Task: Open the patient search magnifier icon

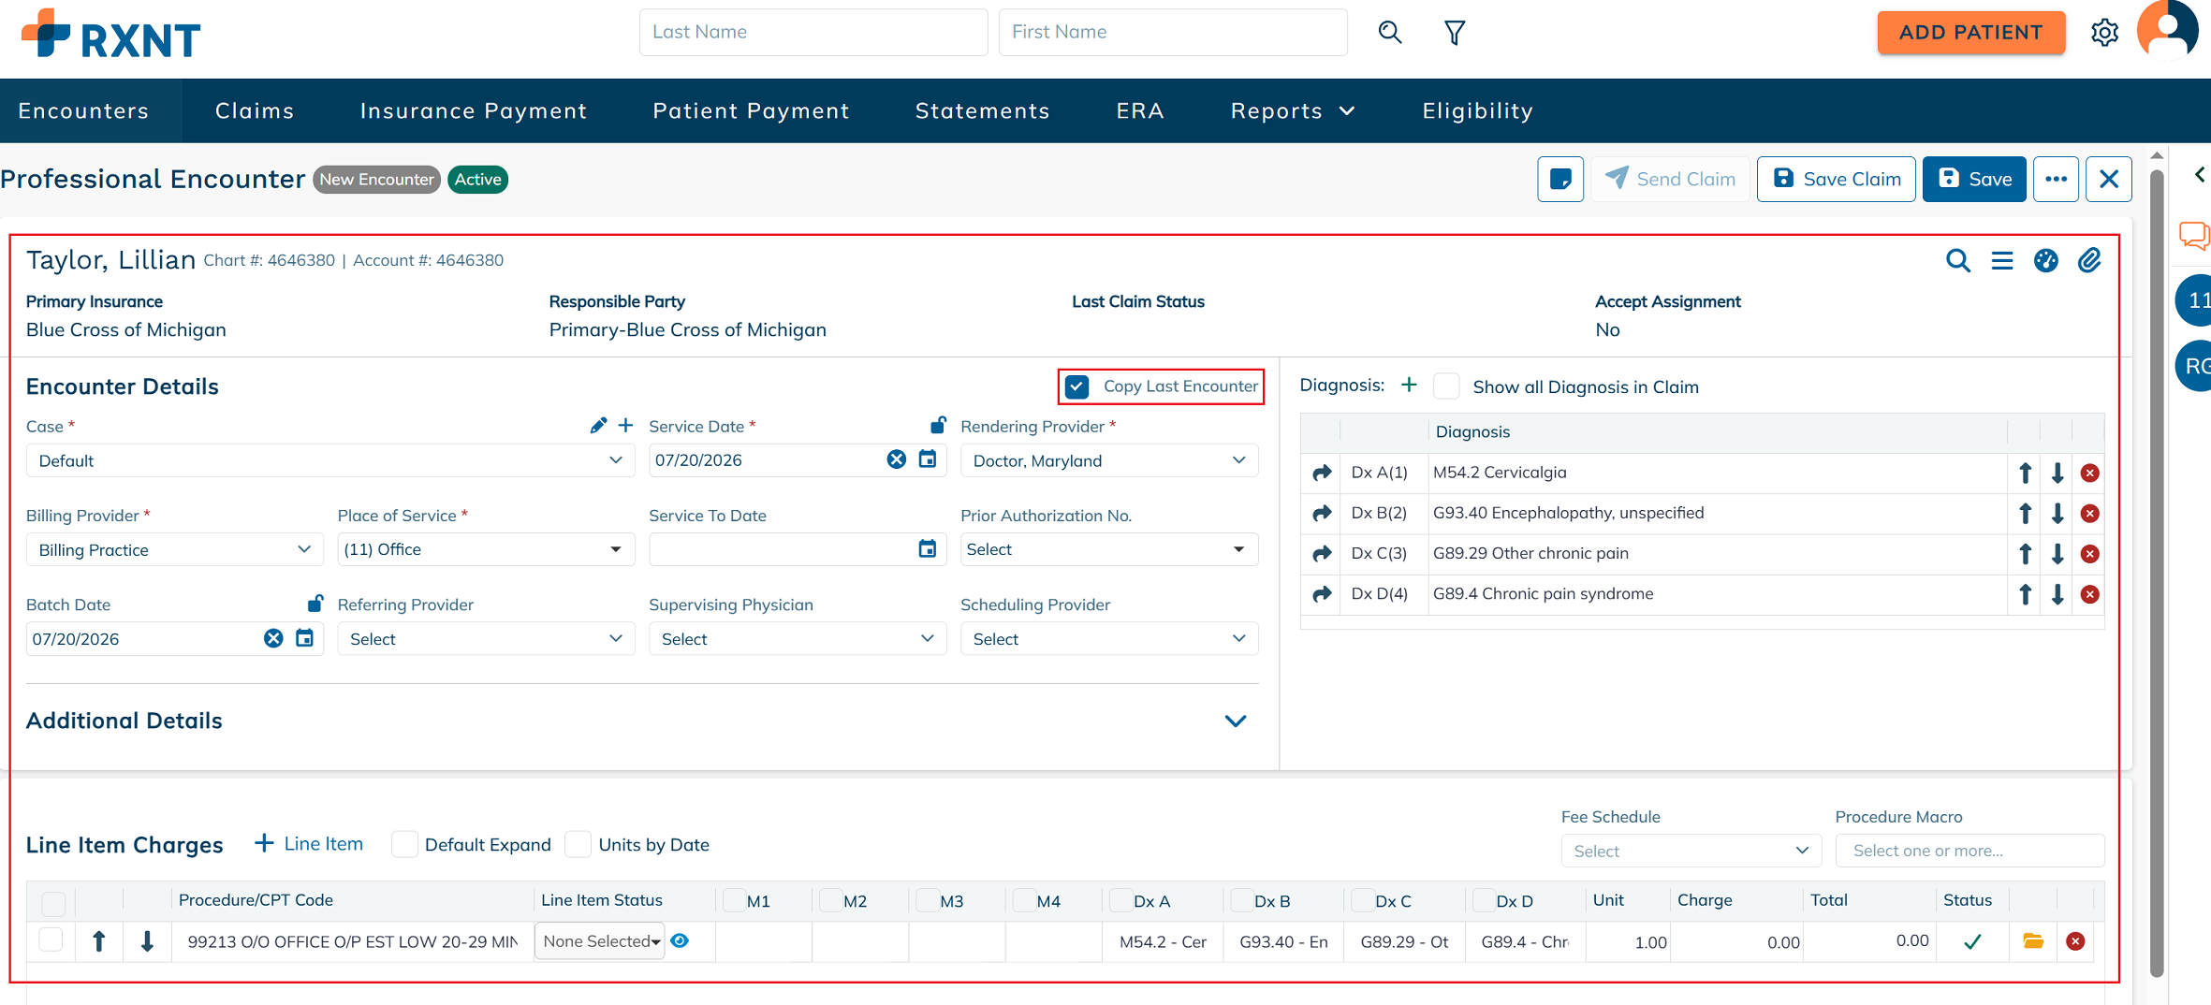Action: (1390, 33)
